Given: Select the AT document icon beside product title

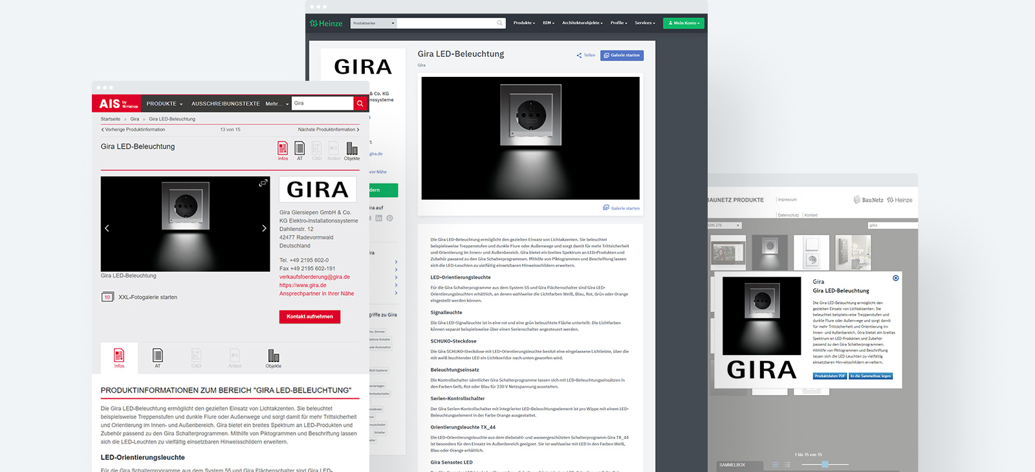Looking at the screenshot, I should 300,151.
